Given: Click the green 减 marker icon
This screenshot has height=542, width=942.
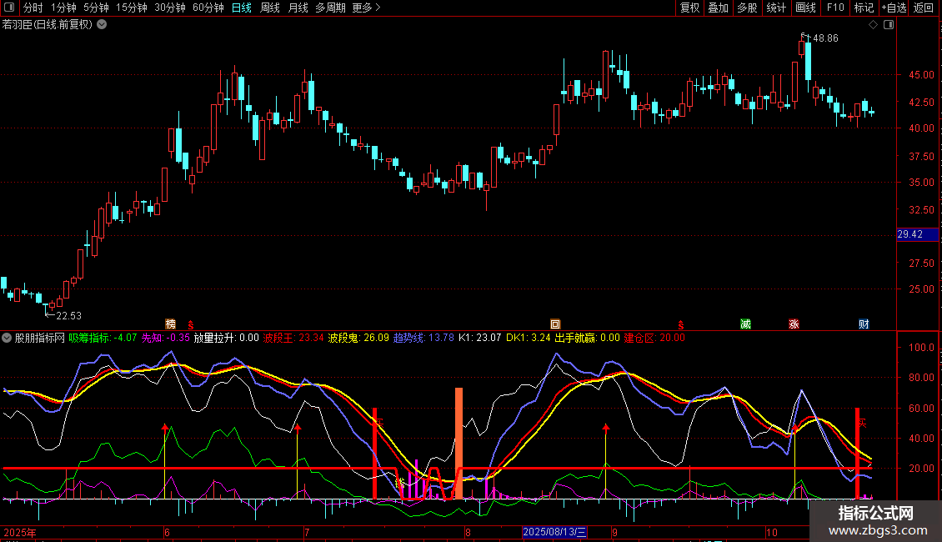Looking at the screenshot, I should (746, 324).
